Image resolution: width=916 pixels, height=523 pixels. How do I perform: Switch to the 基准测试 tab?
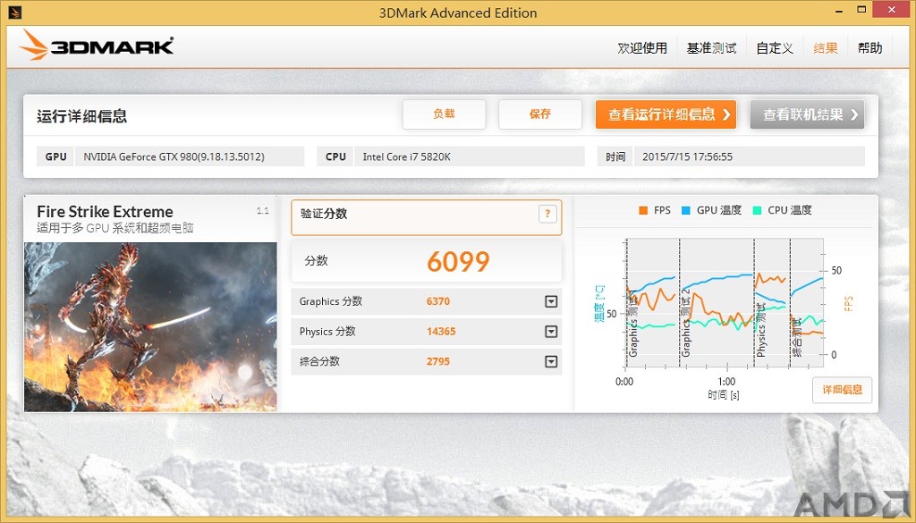[711, 48]
